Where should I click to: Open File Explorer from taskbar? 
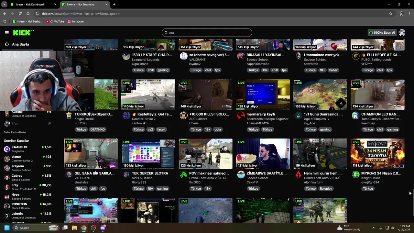[x=74, y=228]
